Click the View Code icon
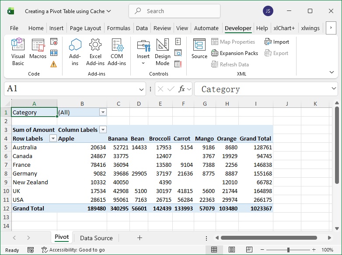This screenshot has width=342, height=255. [x=178, y=53]
